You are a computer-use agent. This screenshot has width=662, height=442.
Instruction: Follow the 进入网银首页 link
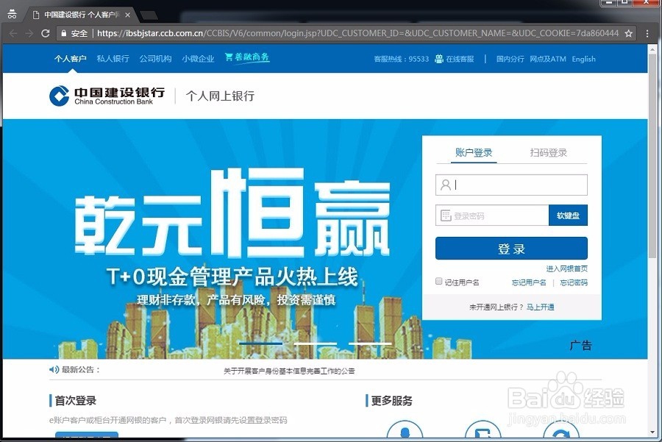[x=566, y=268]
